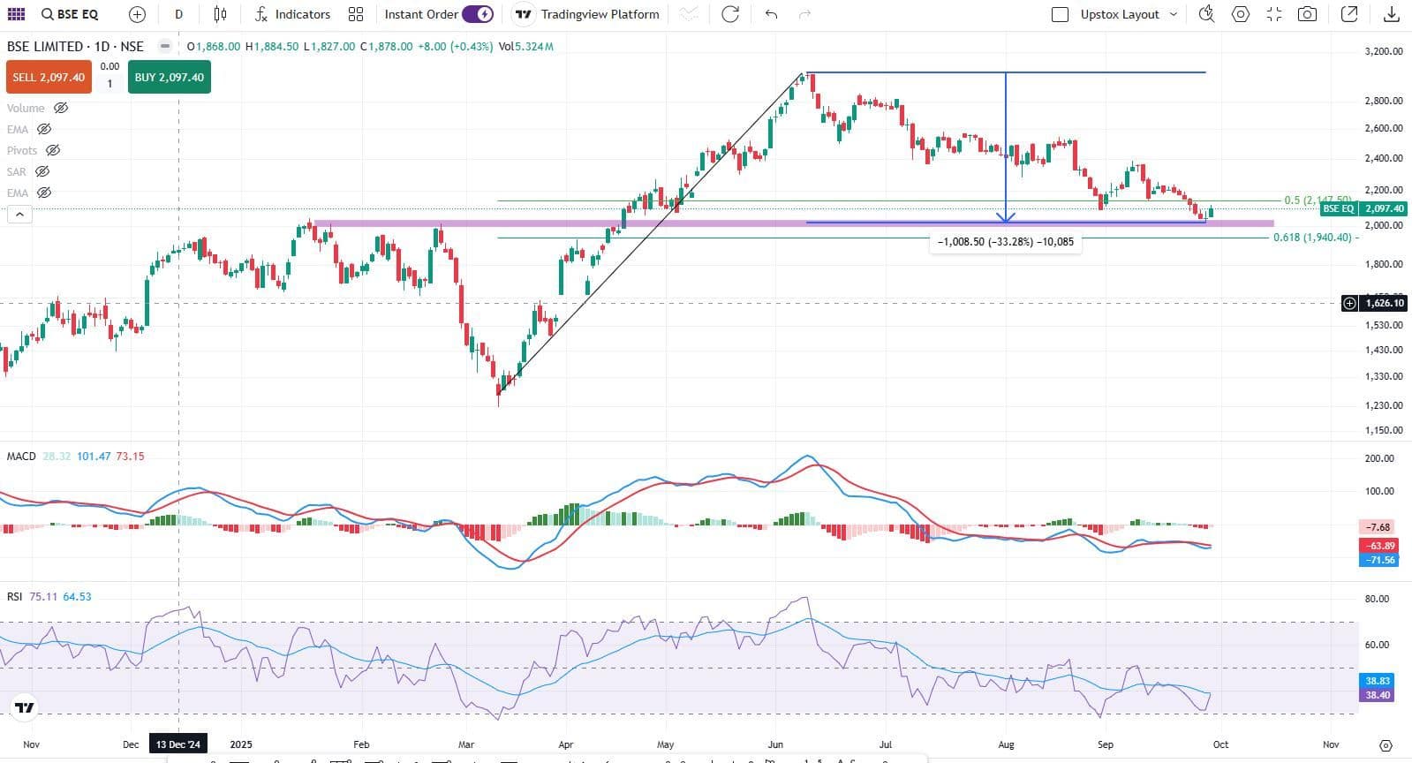The width and height of the screenshot is (1412, 763).
Task: Click the add symbol plus icon
Action: pyautogui.click(x=137, y=14)
